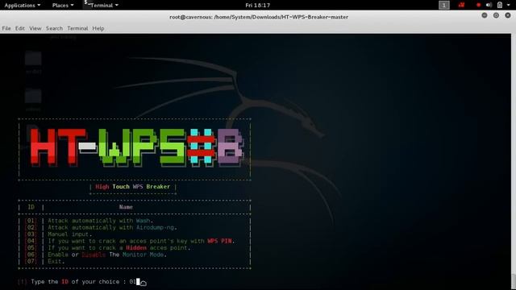Screen dimensions: 516x290
Task: Click the 'Attack automatically with Airodump-ng' line
Action: pos(112,227)
